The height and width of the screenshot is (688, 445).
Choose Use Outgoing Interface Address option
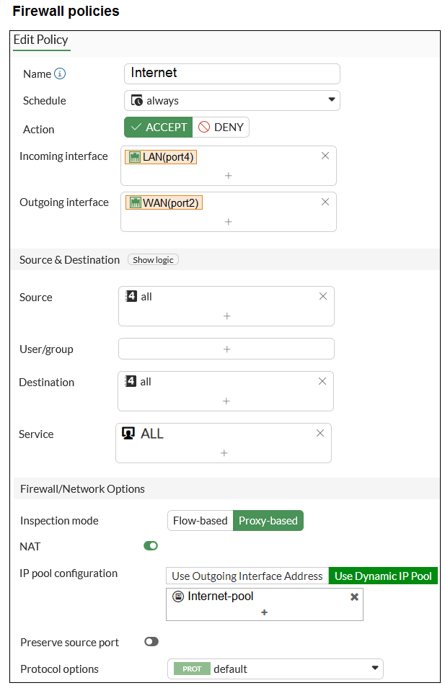point(247,576)
